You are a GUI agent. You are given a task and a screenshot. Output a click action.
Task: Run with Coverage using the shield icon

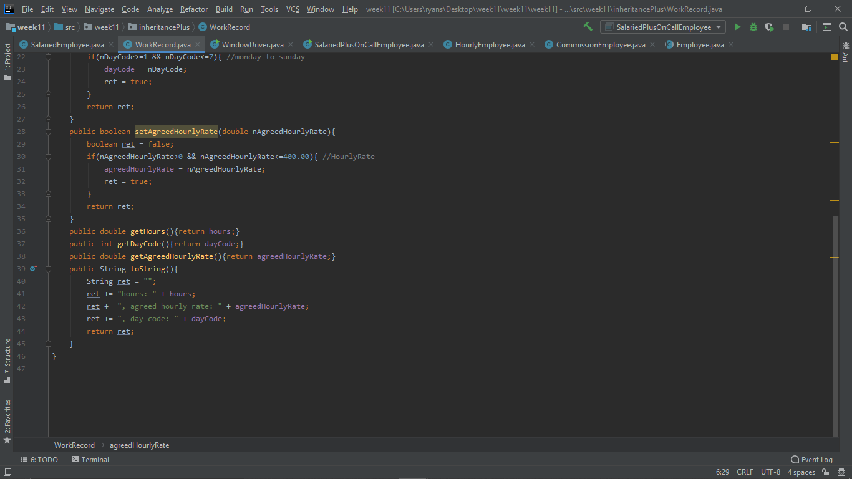tap(769, 27)
